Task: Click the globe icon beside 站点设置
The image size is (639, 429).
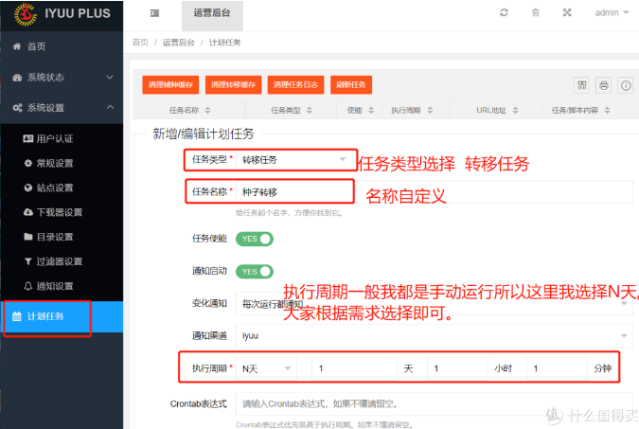Action: click(28, 188)
